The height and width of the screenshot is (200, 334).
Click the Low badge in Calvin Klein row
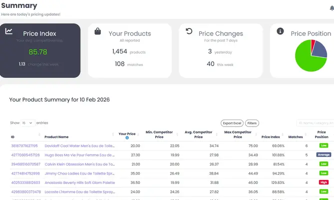click(324, 164)
